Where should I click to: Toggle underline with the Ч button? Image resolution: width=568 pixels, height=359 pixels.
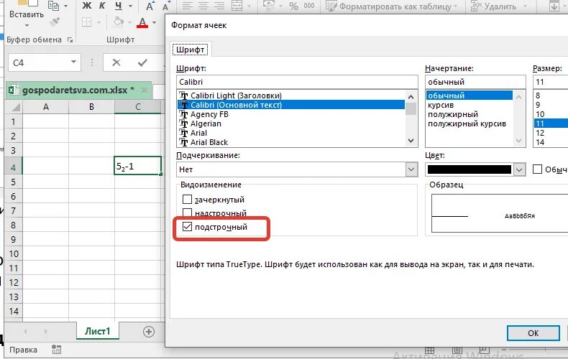coord(119,6)
